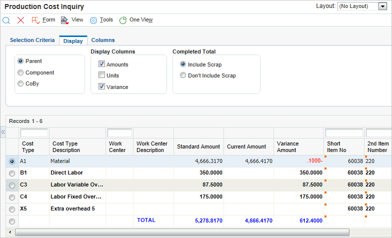Click the Cost Type filter field

(34, 133)
